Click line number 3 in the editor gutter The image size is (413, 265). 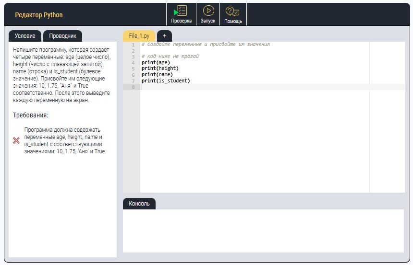click(133, 57)
